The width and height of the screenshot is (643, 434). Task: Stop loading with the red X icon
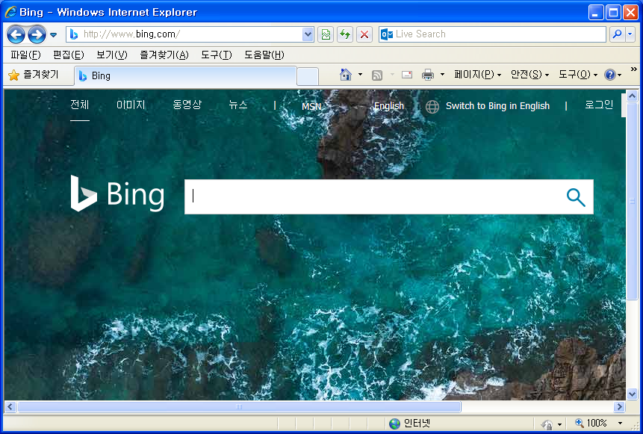tap(364, 34)
